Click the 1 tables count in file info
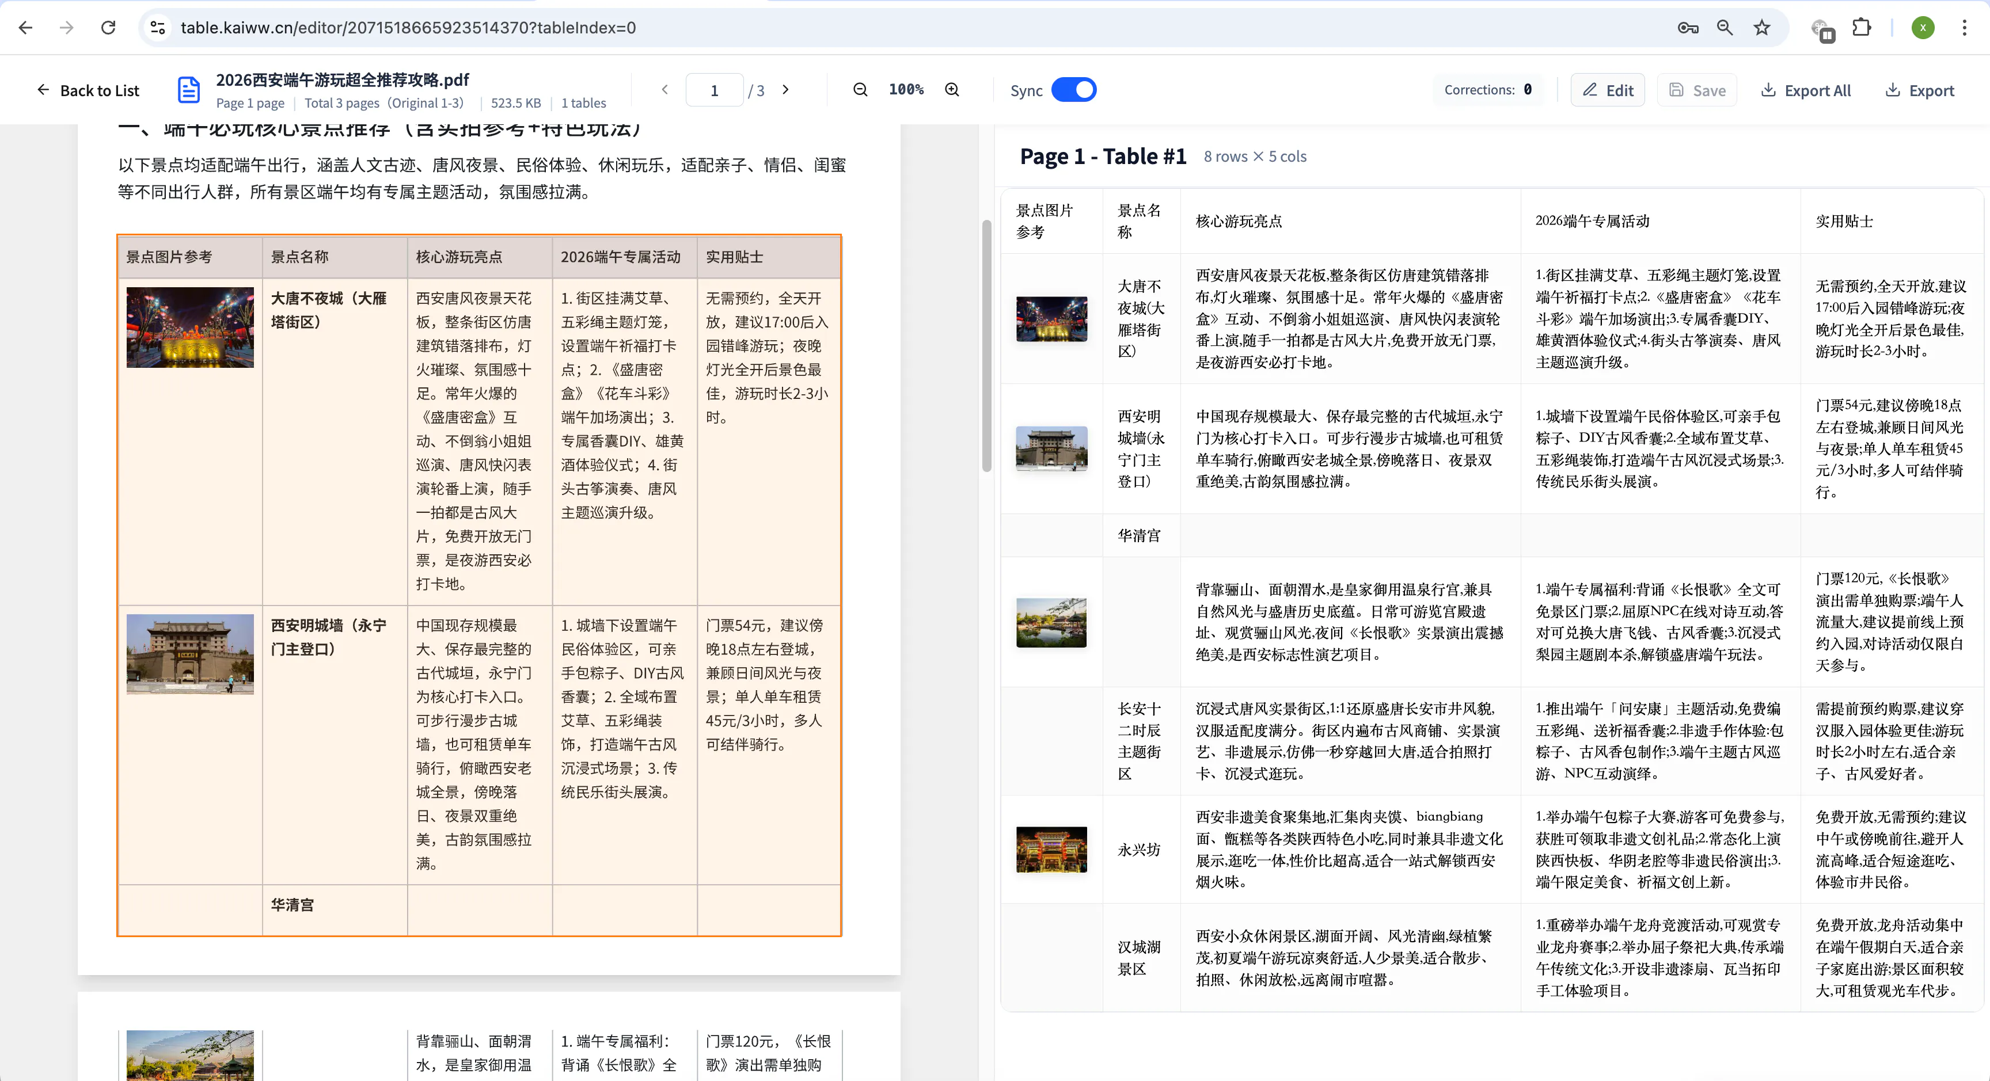Screen dimensions: 1990x1081 (x=583, y=102)
